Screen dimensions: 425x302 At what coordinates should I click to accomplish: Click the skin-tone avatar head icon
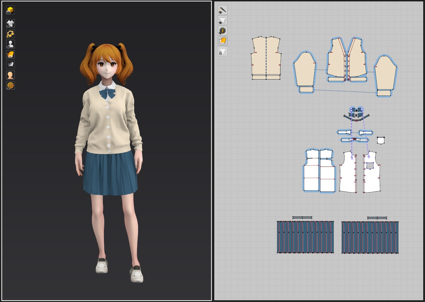[10, 75]
